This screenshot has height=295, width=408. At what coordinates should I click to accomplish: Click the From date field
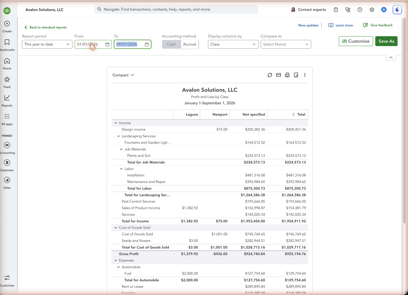[93, 44]
